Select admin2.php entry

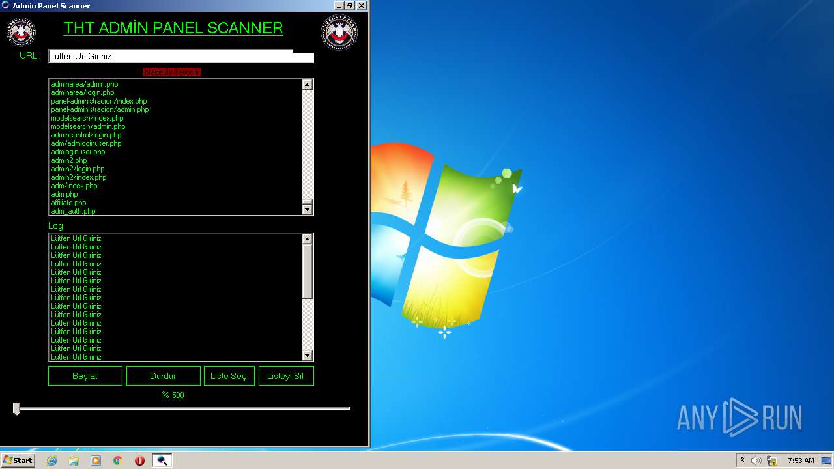(69, 160)
